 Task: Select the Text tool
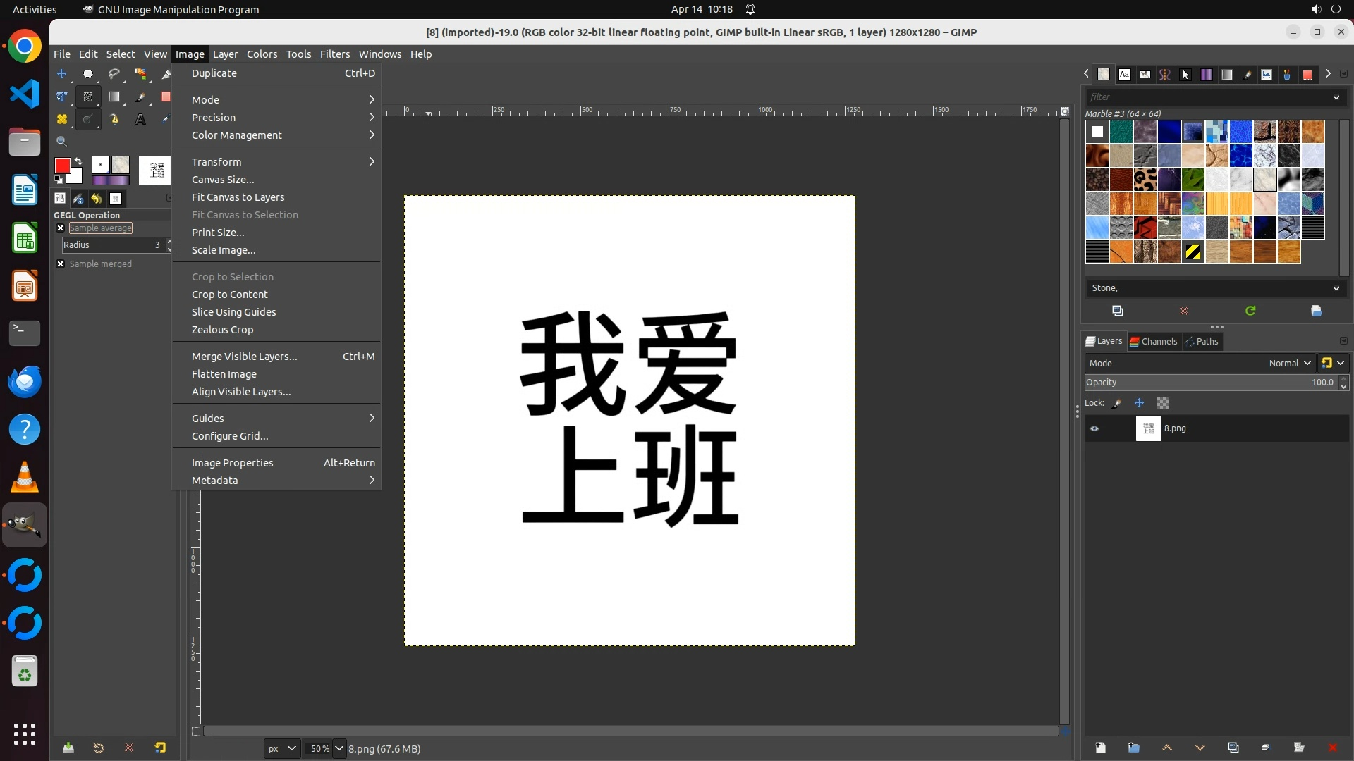pyautogui.click(x=140, y=120)
